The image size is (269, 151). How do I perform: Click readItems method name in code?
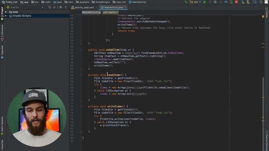pos(113,75)
